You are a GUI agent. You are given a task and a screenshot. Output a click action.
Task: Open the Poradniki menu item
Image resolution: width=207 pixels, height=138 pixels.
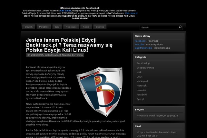(x=44, y=27)
